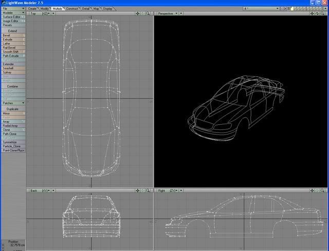Open the Image Editor
This screenshot has height=251, width=329.
(13, 21)
